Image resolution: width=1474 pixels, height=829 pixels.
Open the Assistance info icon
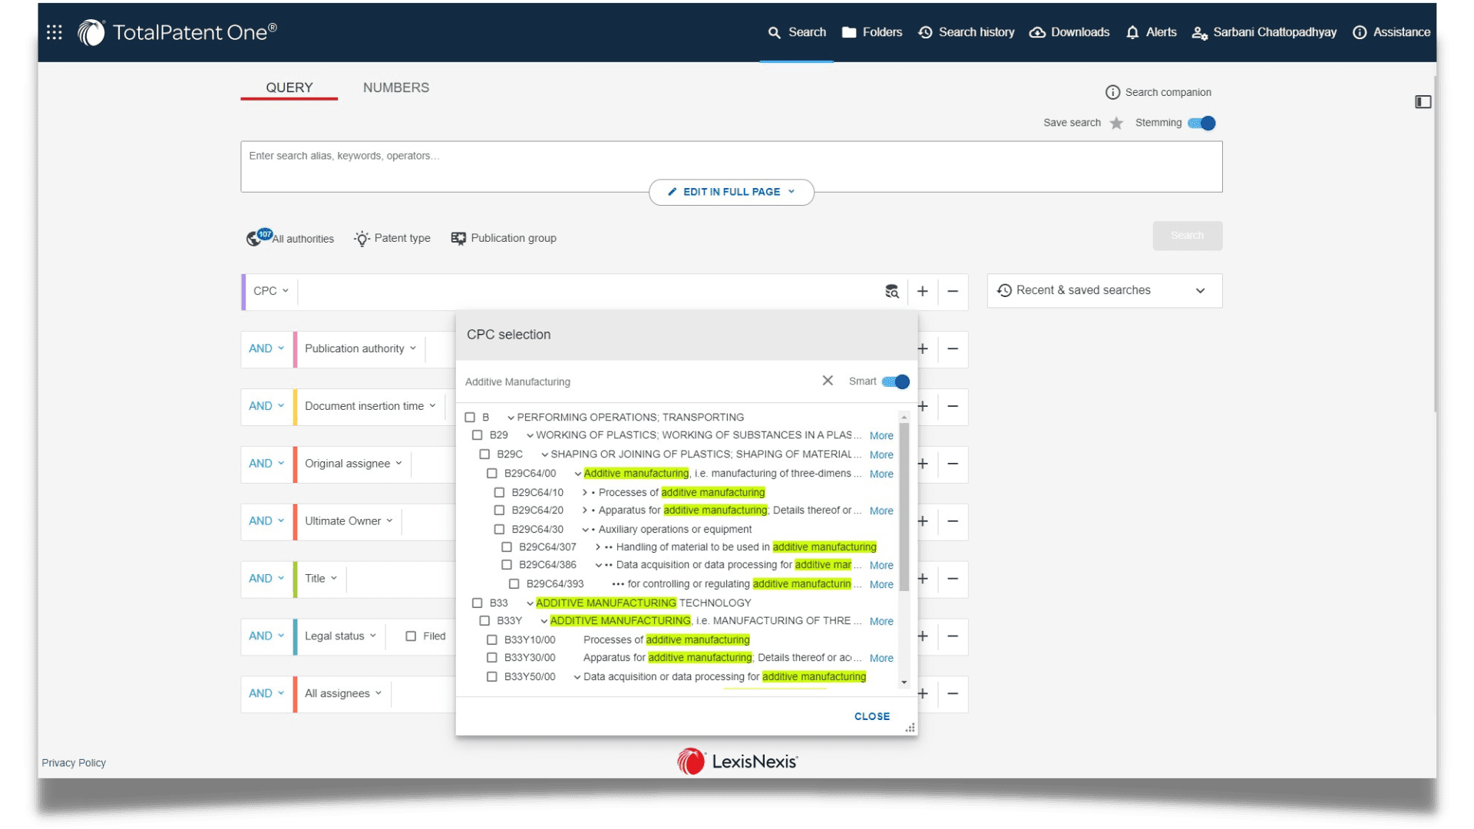[x=1360, y=32]
